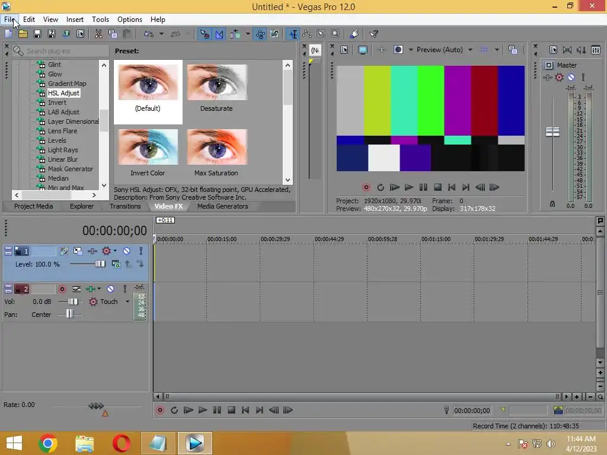
Task: Select the Envelope Edit tool icon
Action: 307,34
